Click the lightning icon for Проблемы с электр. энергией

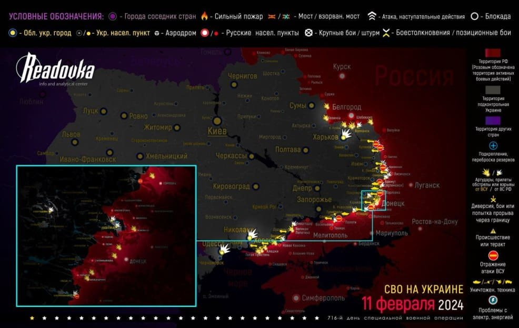[493, 300]
